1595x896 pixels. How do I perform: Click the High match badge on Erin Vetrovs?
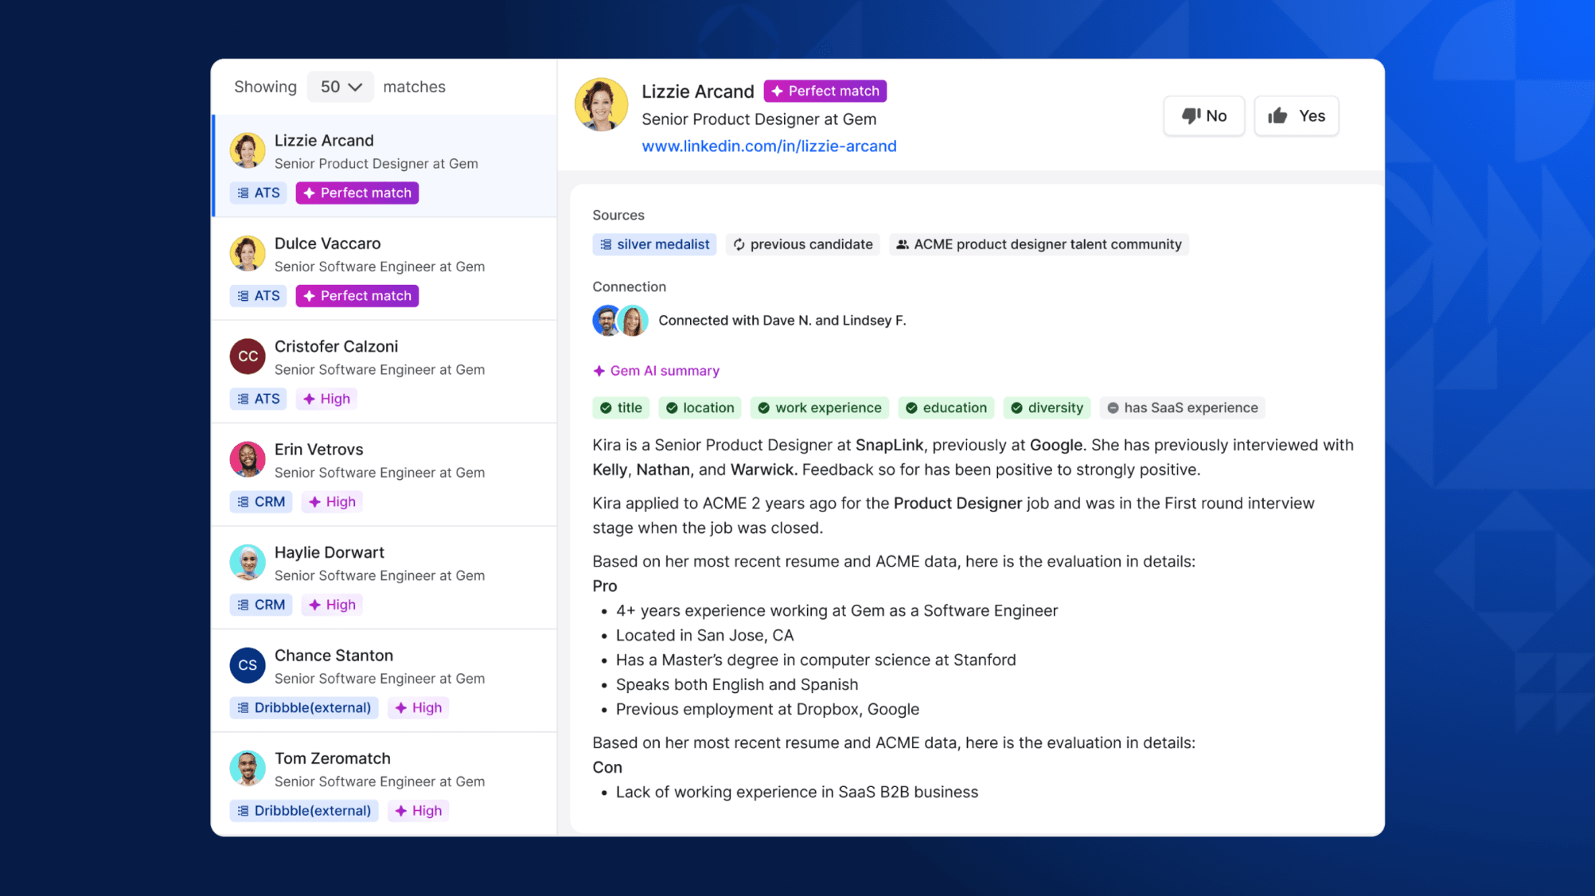[x=332, y=502]
